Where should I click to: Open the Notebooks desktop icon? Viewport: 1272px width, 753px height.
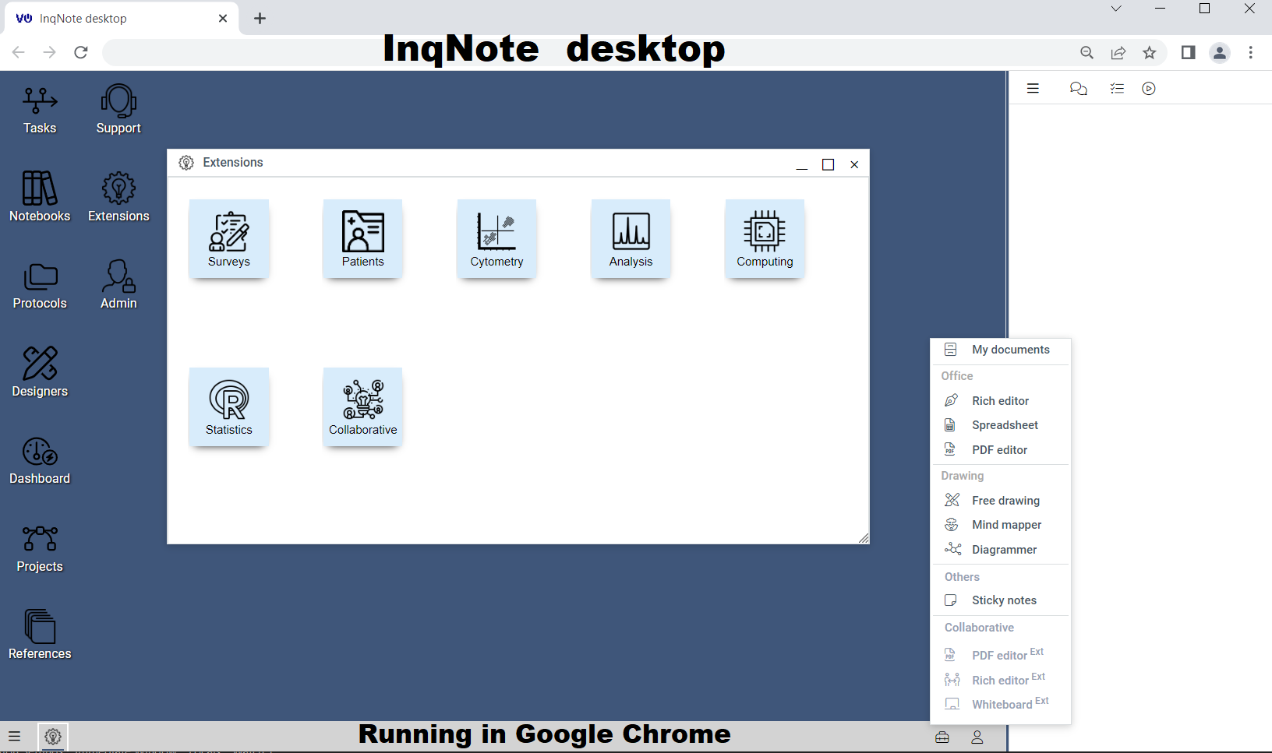(40, 197)
